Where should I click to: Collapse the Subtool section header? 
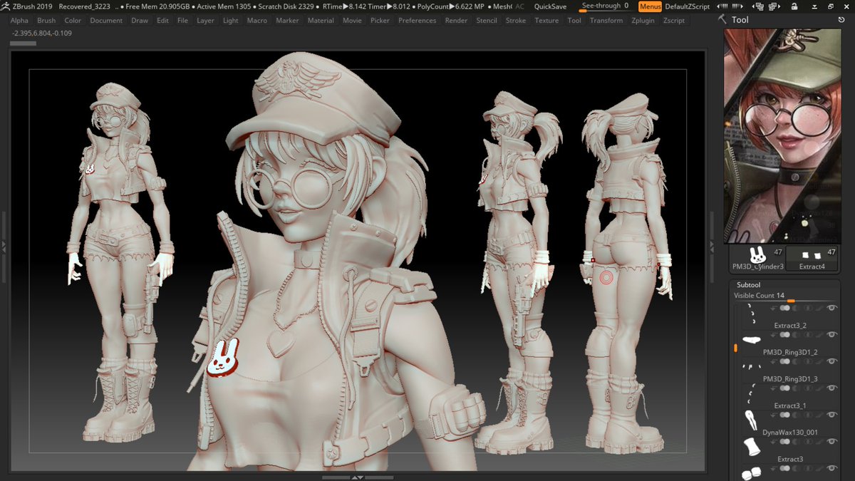[x=749, y=284]
